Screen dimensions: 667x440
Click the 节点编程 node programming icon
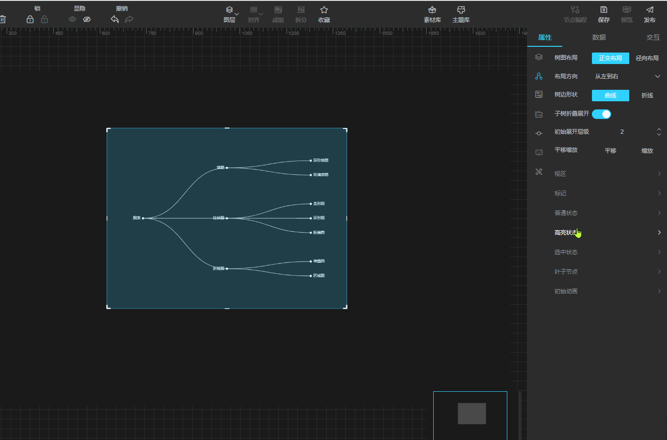coord(575,14)
